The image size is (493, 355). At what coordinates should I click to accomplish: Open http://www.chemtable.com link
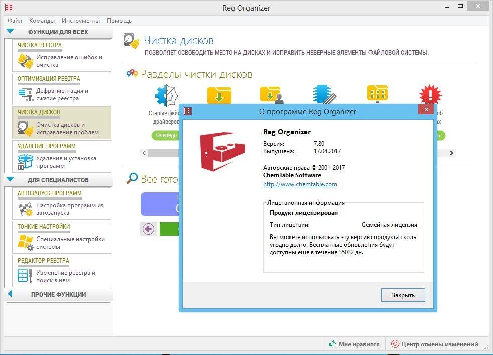tap(300, 184)
